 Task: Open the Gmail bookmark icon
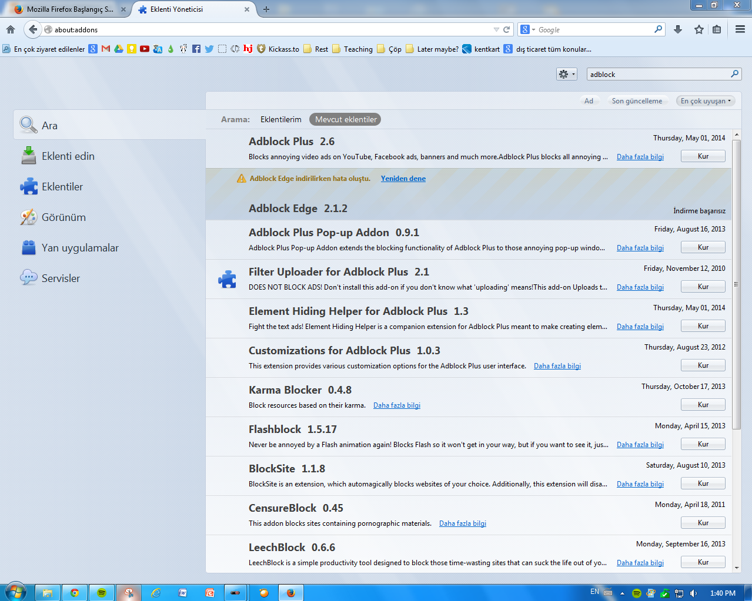click(x=106, y=49)
